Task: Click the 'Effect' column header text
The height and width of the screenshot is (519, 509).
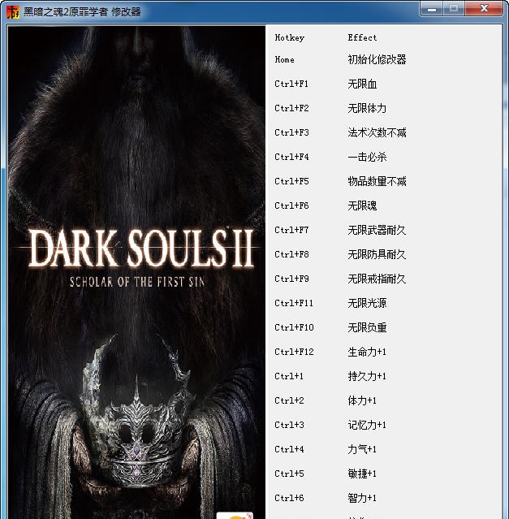Action: point(362,37)
